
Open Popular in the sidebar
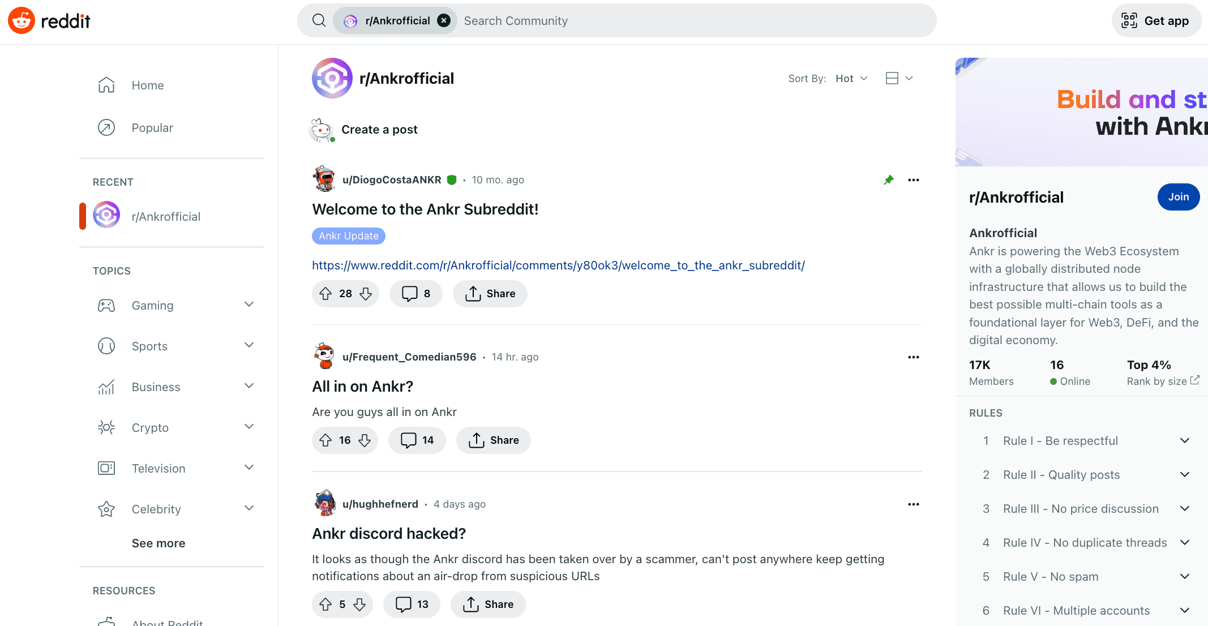coord(152,128)
